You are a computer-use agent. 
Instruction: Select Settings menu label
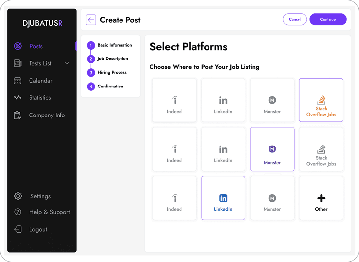point(40,196)
